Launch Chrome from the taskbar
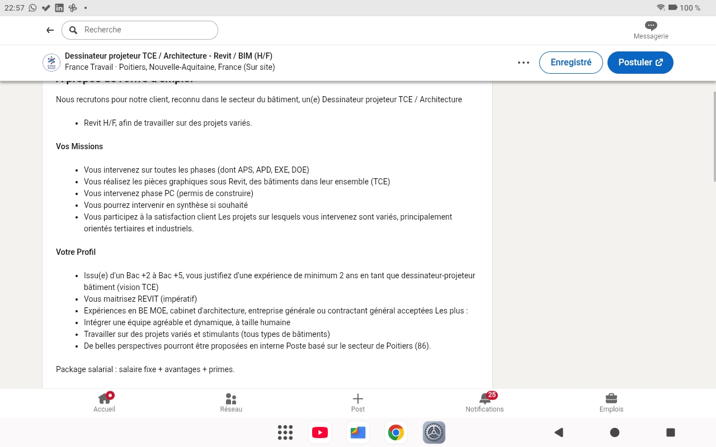Image resolution: width=716 pixels, height=447 pixels. (395, 432)
